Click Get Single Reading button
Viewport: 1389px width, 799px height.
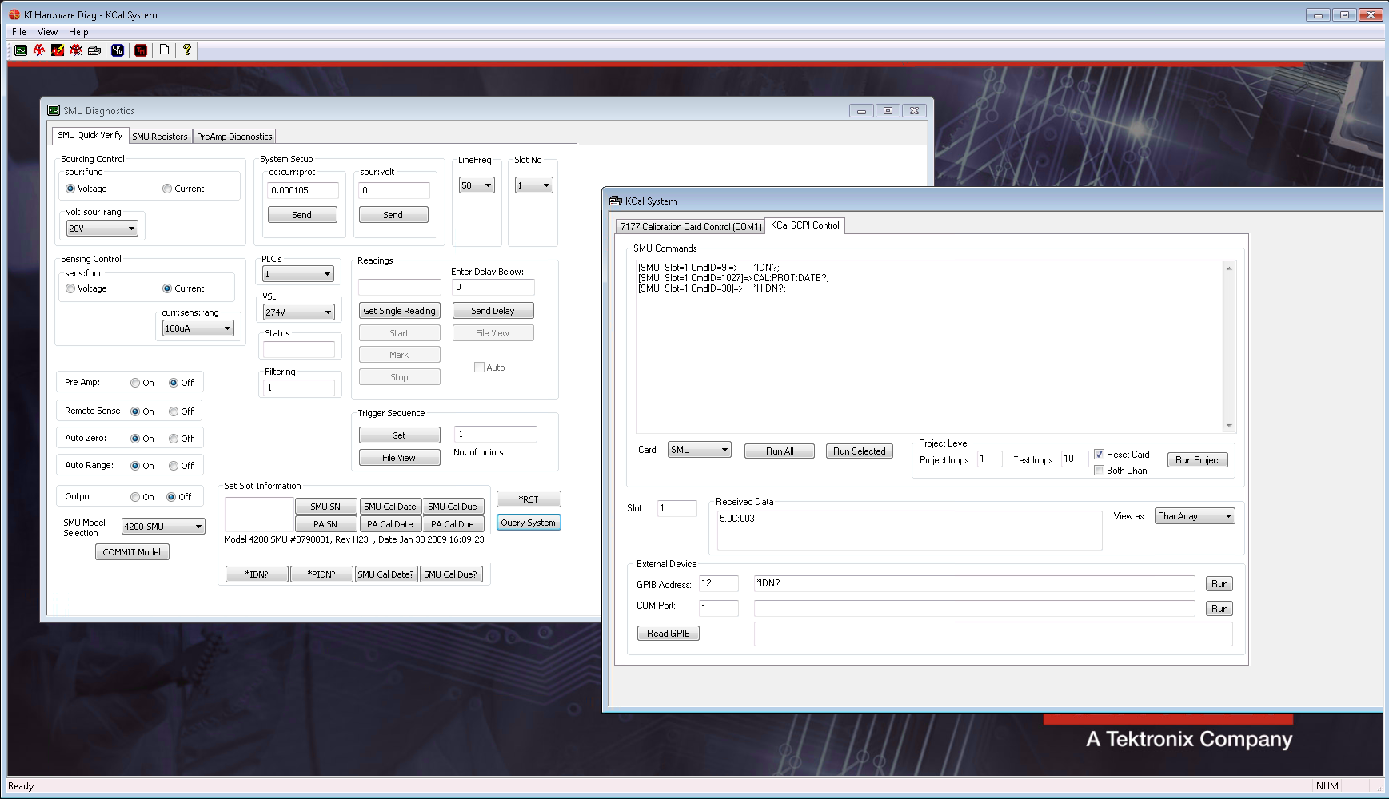[400, 311]
